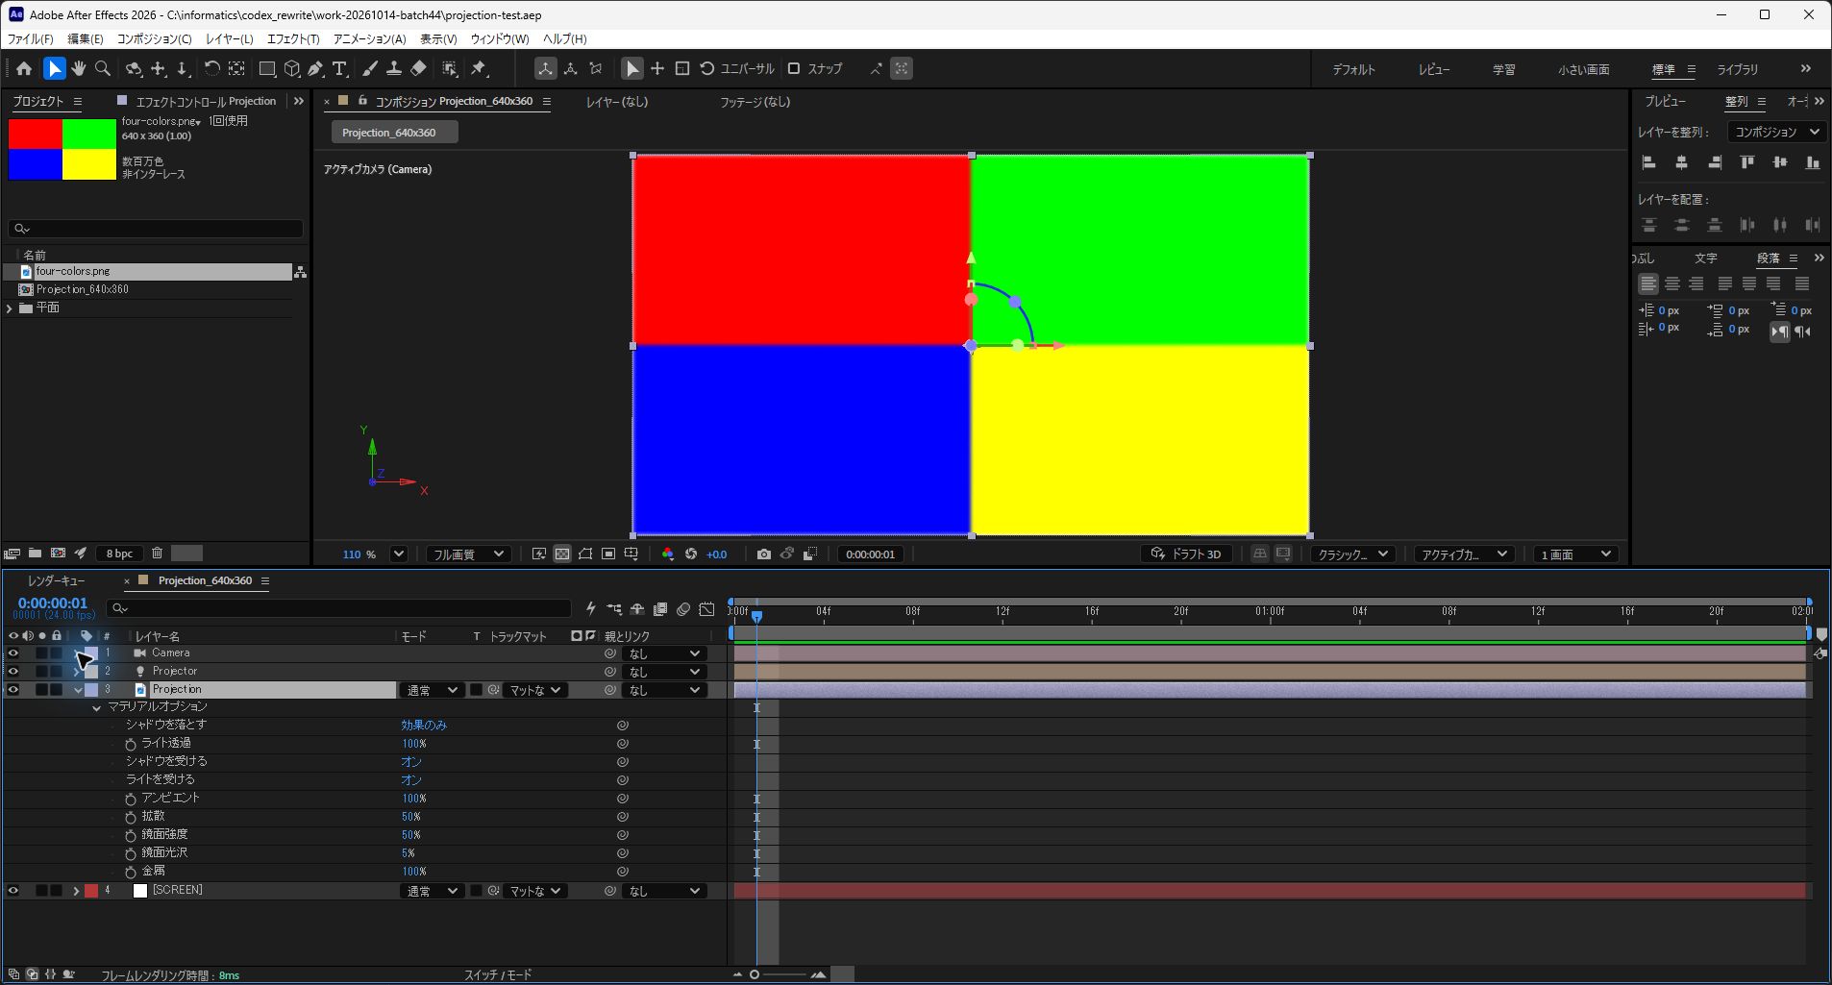The height and width of the screenshot is (985, 1832).
Task: Select the Horizontal Type tool
Action: (339, 68)
